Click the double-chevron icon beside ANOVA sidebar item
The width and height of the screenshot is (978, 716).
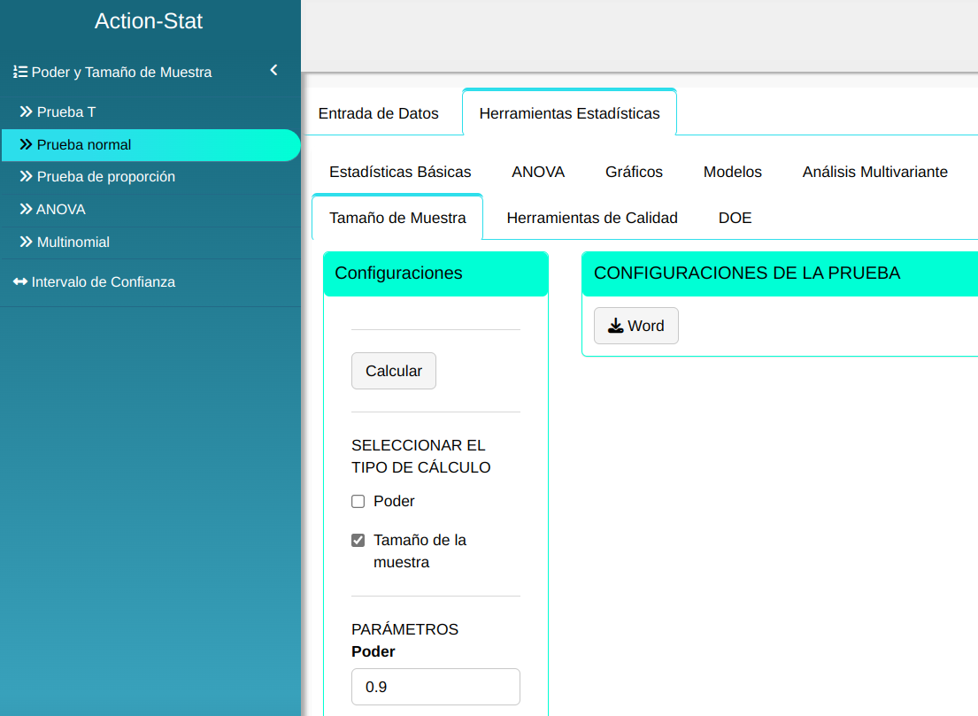pos(26,210)
